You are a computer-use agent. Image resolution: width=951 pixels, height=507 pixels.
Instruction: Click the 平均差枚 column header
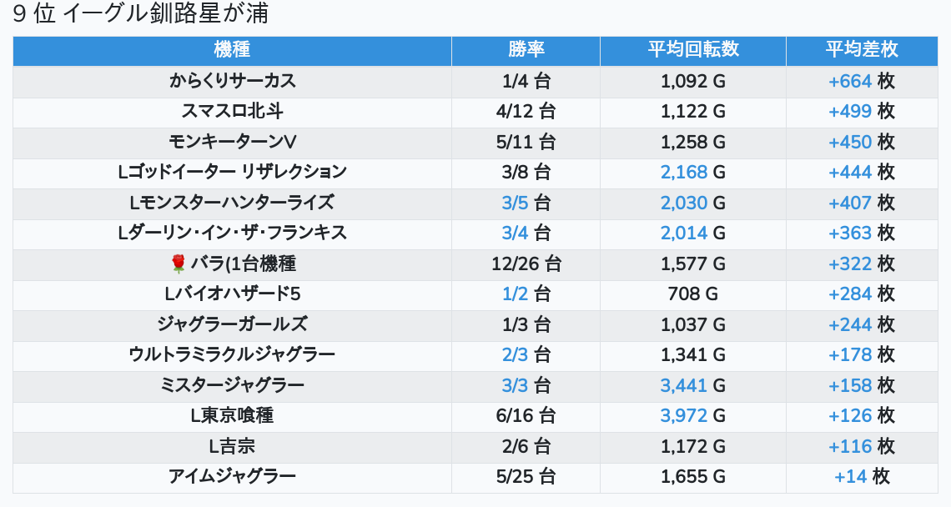point(862,50)
